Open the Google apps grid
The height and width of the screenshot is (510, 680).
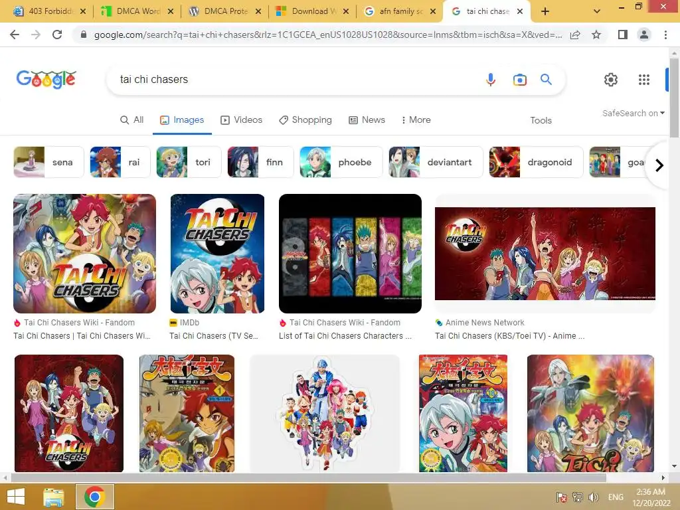tap(644, 80)
